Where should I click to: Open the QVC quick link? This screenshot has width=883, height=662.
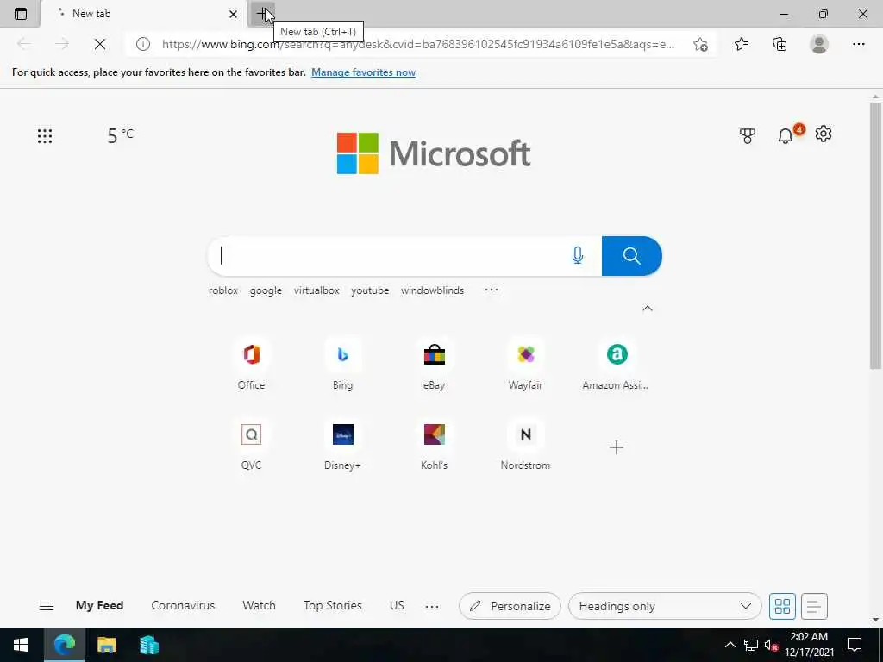[x=251, y=445]
